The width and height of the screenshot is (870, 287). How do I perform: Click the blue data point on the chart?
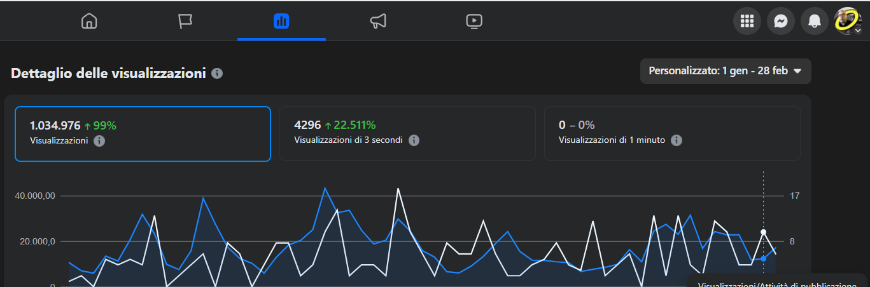(x=763, y=258)
